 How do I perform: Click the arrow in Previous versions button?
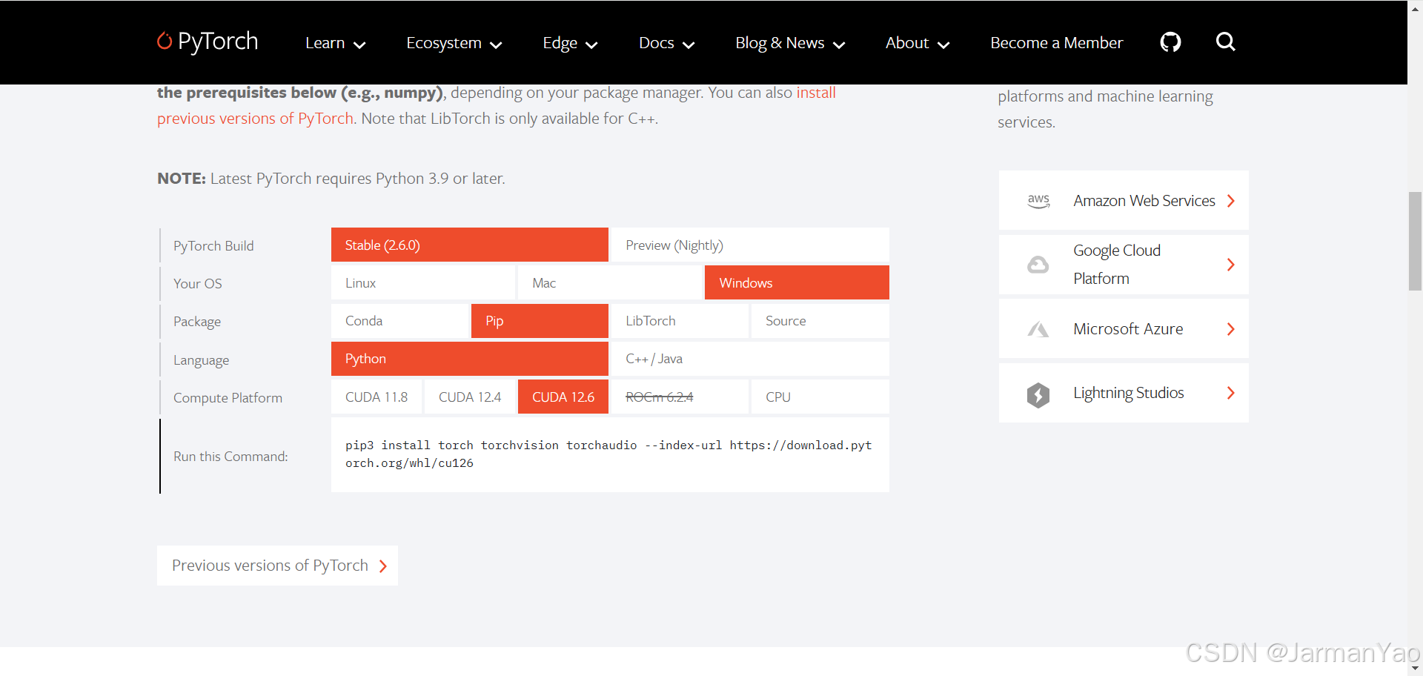[x=383, y=566]
